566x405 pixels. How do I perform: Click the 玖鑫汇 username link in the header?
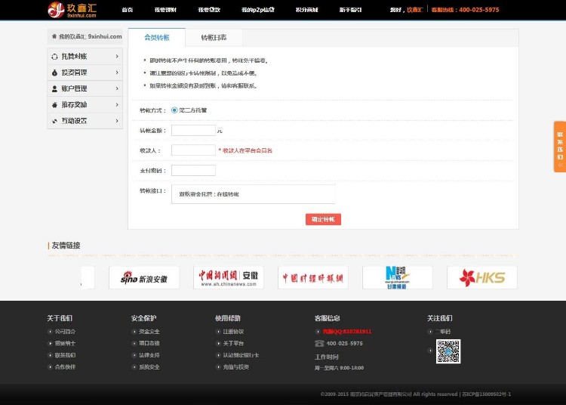(415, 10)
